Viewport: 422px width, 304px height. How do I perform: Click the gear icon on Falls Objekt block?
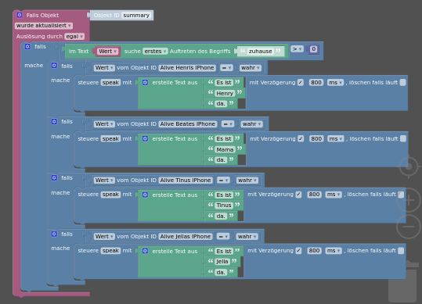[x=20, y=15]
